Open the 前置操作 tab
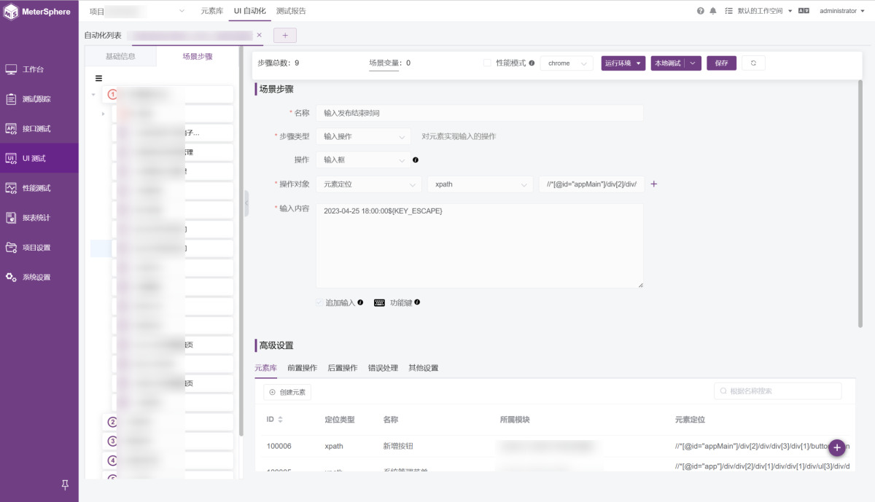This screenshot has height=502, width=875. pyautogui.click(x=302, y=368)
